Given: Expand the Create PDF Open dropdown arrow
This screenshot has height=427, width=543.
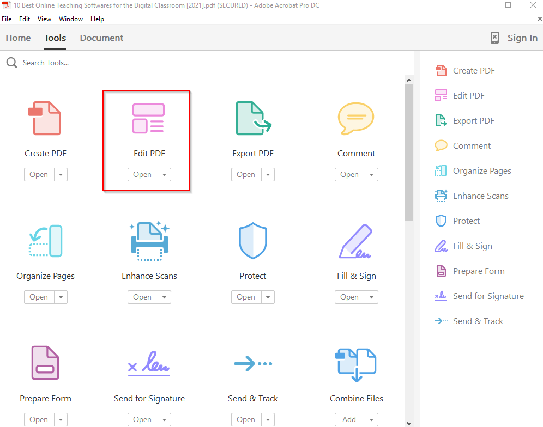Looking at the screenshot, I should pyautogui.click(x=61, y=175).
